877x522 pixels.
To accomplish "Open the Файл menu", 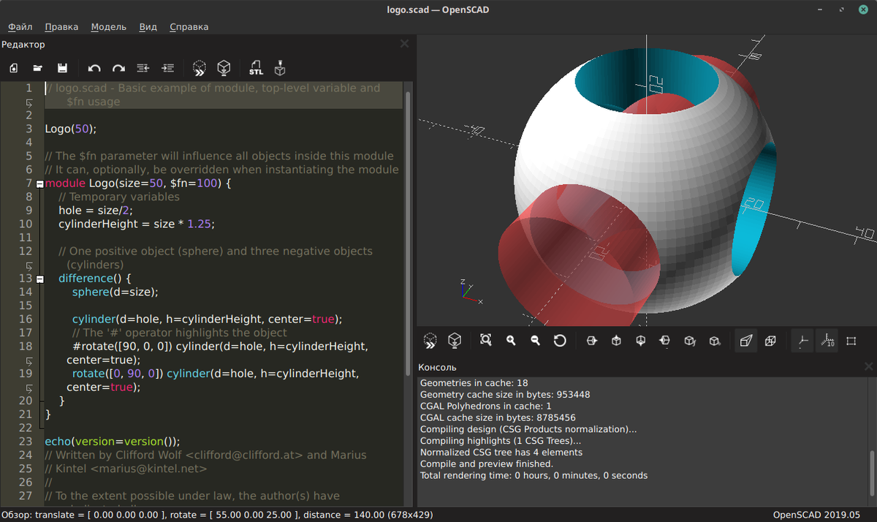I will coord(20,26).
